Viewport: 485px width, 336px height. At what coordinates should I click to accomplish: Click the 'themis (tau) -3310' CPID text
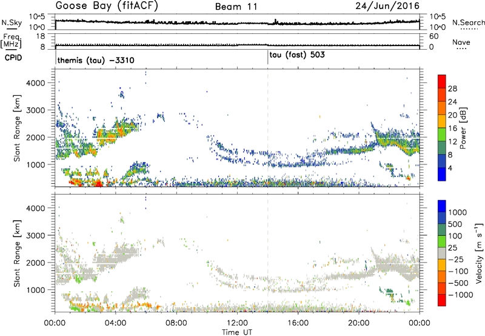pos(96,60)
